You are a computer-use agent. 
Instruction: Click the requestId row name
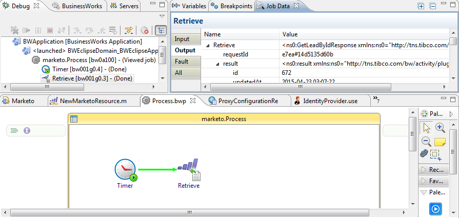point(236,54)
